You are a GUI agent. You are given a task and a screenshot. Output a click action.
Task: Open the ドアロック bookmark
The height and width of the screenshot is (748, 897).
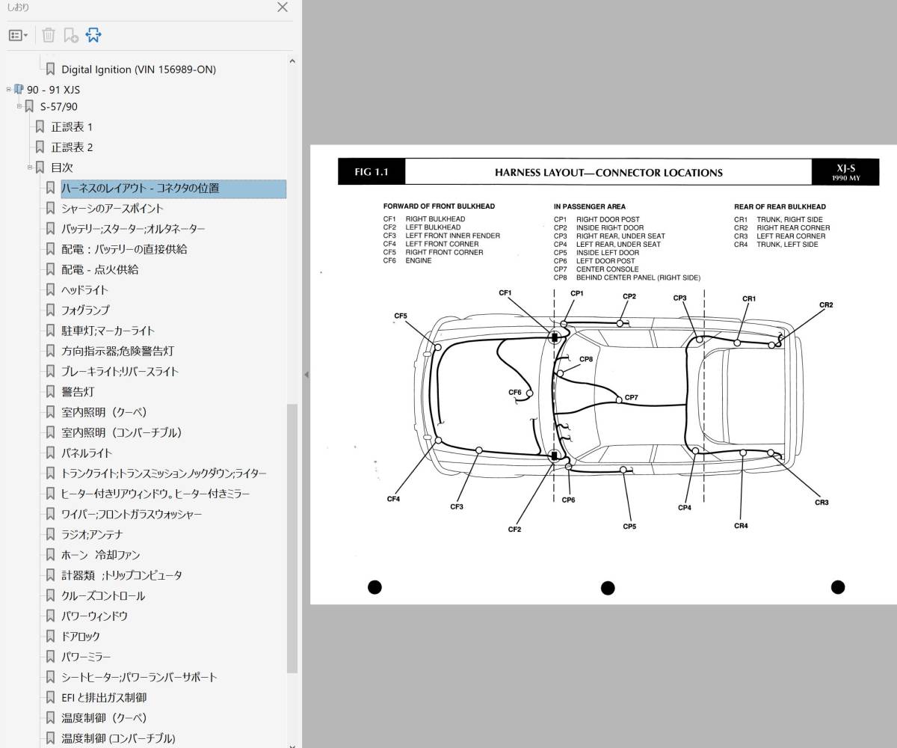[x=81, y=637]
